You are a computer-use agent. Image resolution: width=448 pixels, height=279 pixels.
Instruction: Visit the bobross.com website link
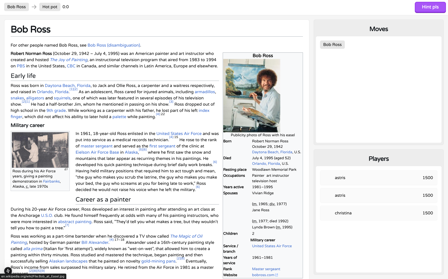click(263, 275)
